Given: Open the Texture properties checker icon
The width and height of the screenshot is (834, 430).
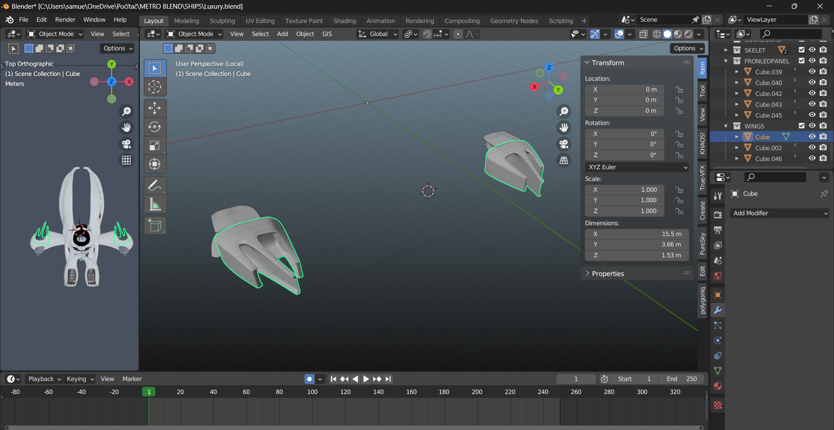Looking at the screenshot, I should pyautogui.click(x=718, y=405).
